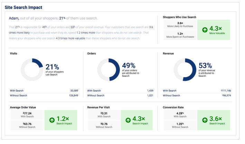This screenshot has width=245, height=144.
Task: Click the Visits With Search 33,589 row
Action: [x=44, y=91]
